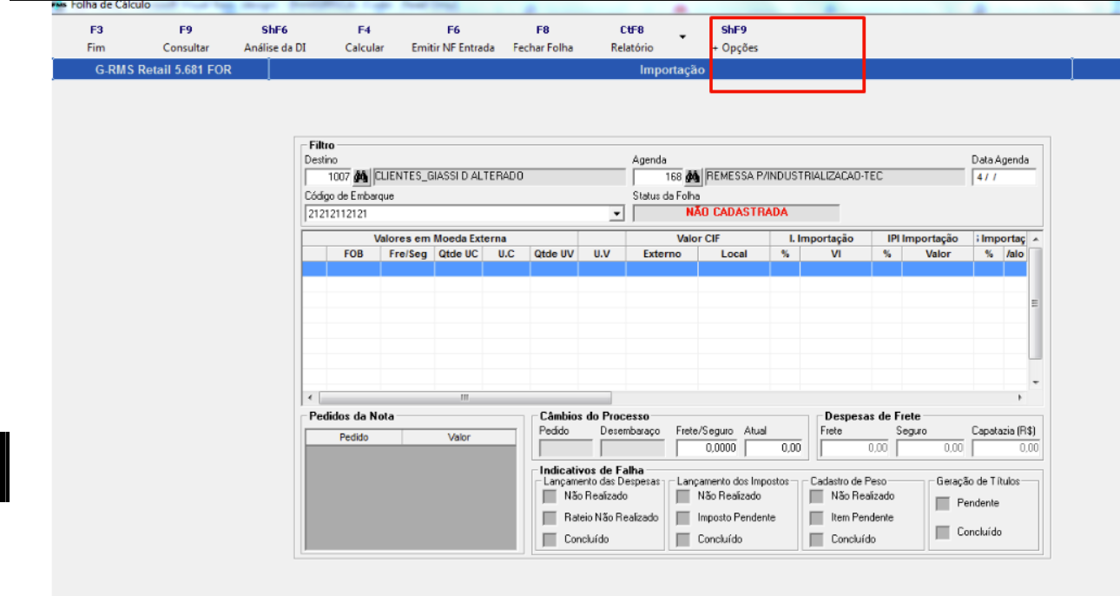Click the grid vertical scrollbar down arrow
Screen dimensions: 1120x596
pyautogui.click(x=1035, y=382)
